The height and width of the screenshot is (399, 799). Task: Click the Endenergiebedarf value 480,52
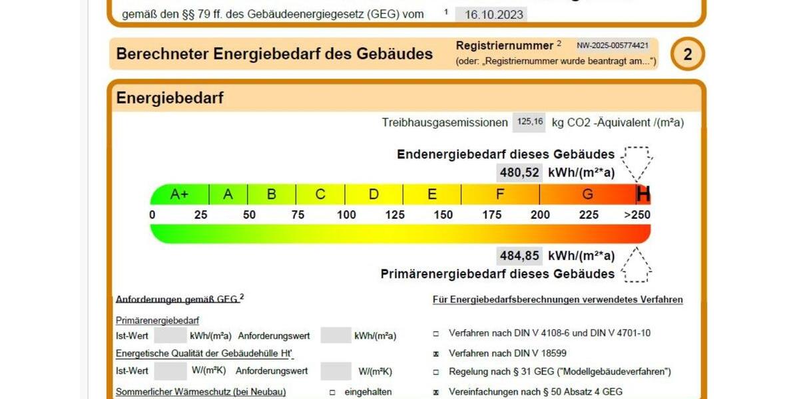pyautogui.click(x=518, y=172)
